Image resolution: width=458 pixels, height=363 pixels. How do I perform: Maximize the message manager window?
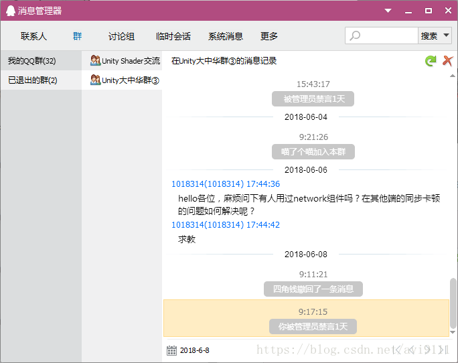429,11
